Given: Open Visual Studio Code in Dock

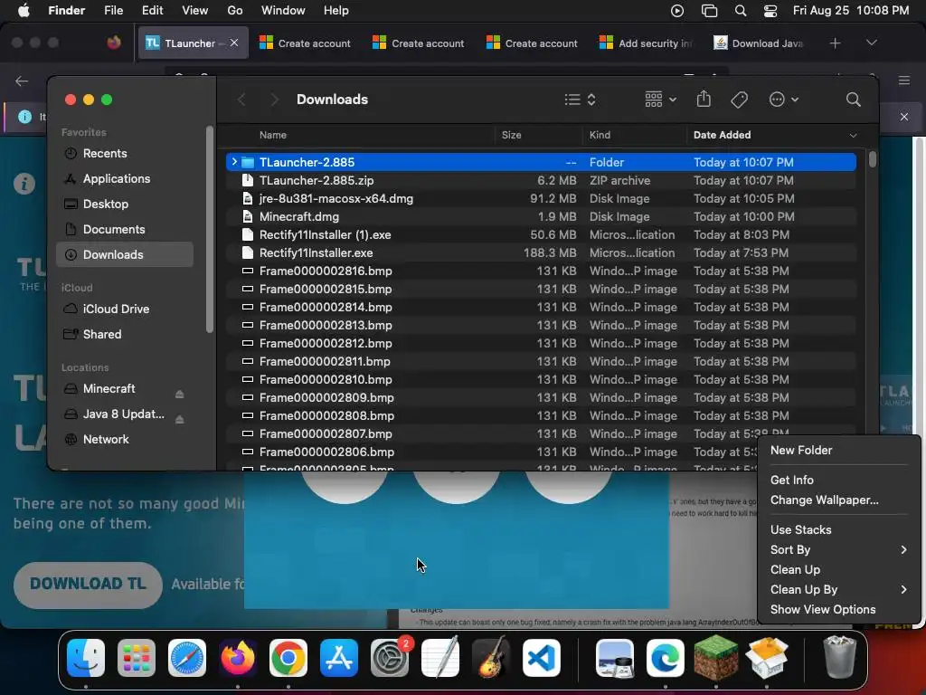Looking at the screenshot, I should 542,658.
